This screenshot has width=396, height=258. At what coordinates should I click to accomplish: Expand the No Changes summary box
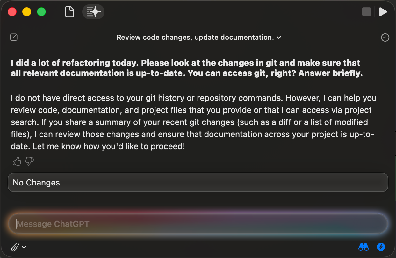pos(198,182)
